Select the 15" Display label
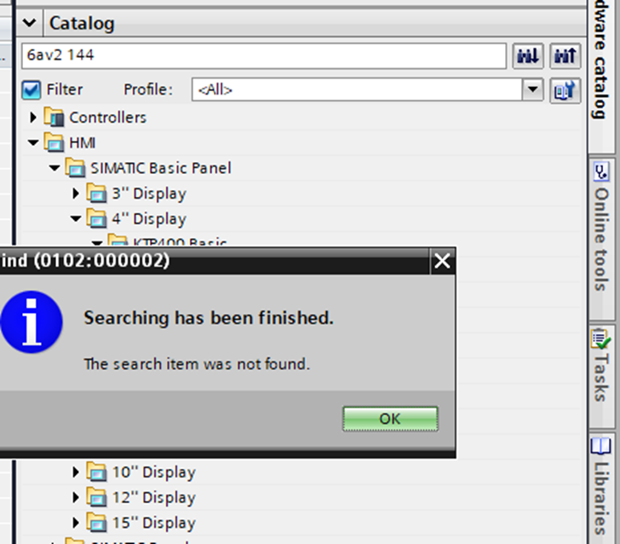The height and width of the screenshot is (544, 620). [154, 524]
